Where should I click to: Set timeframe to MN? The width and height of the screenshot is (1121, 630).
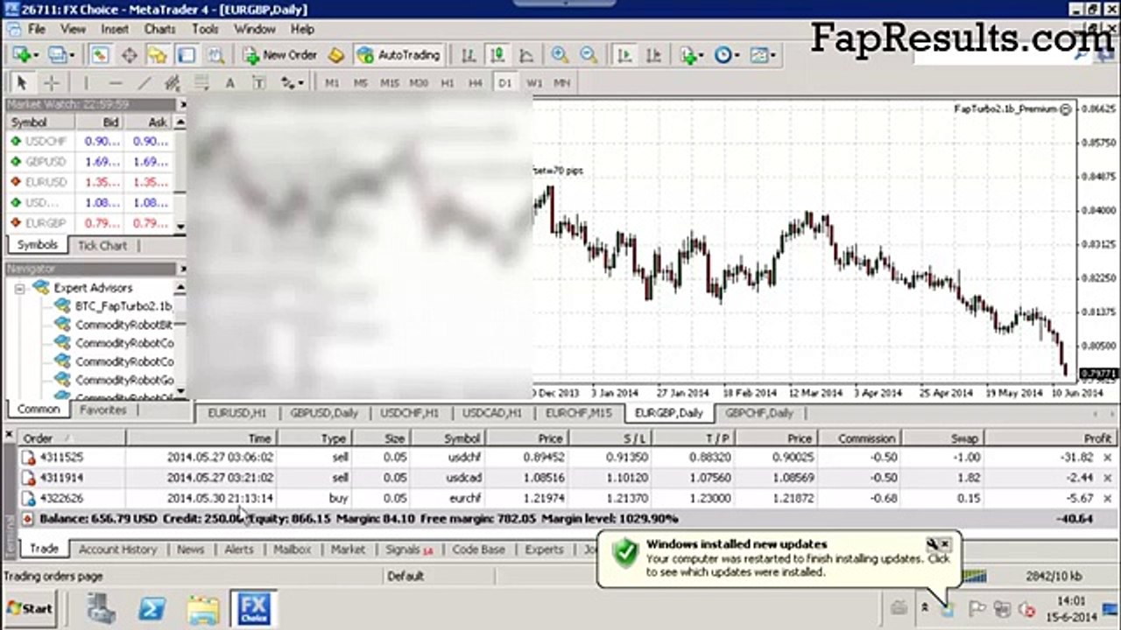[x=562, y=83]
